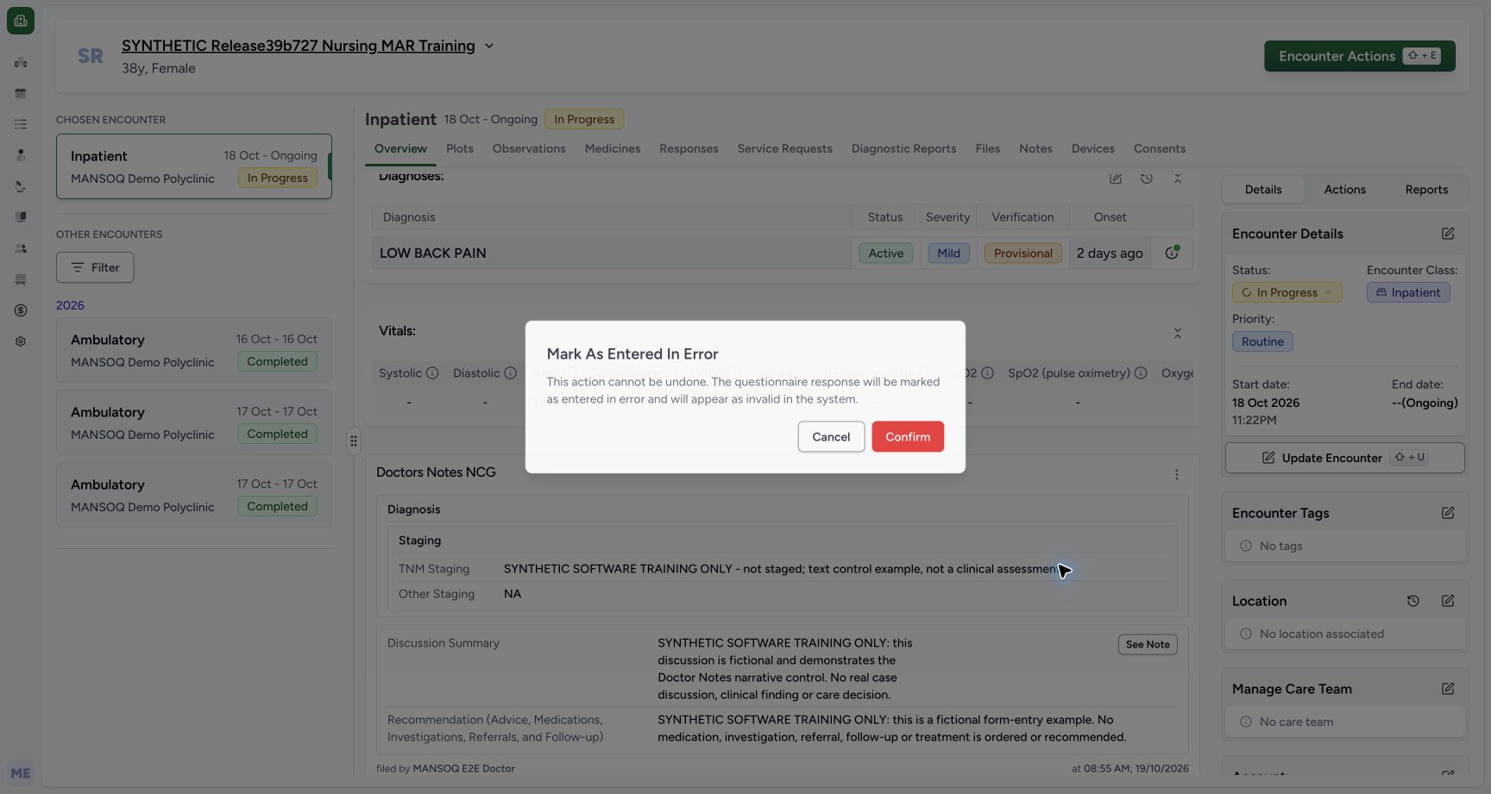Open the checklist icon in left sidebar

(x=21, y=124)
